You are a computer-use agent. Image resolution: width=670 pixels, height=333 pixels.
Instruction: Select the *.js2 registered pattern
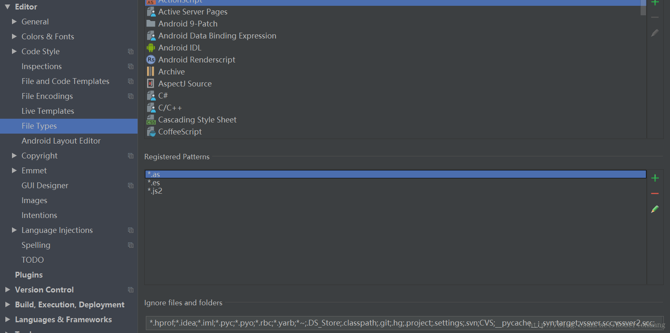click(155, 191)
